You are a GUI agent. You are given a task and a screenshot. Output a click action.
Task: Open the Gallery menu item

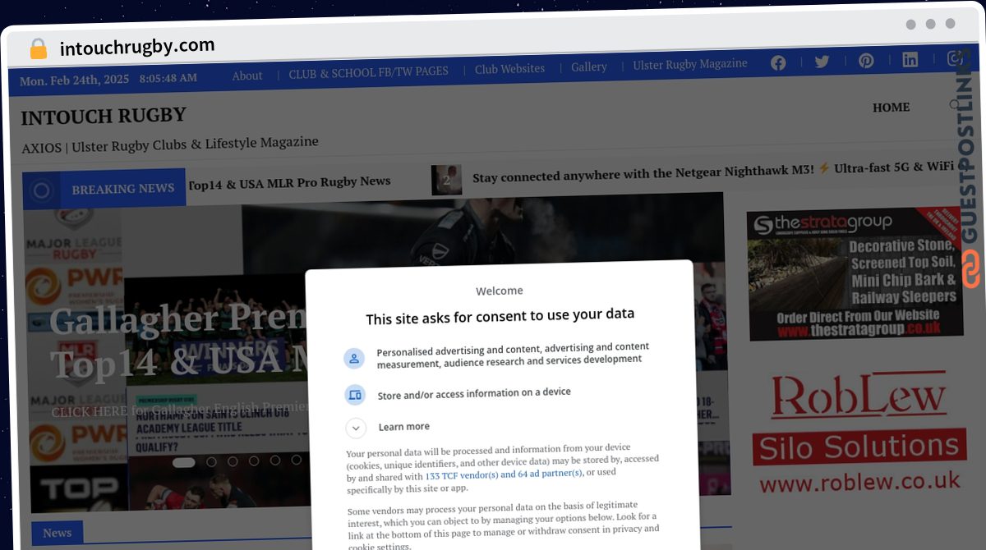(589, 66)
